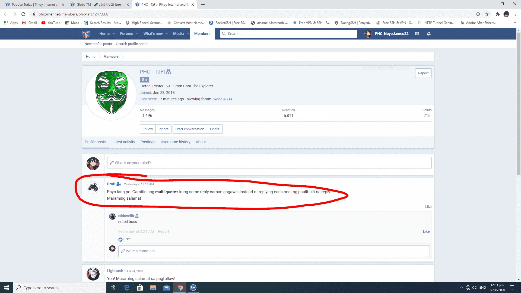Bookmark this page with star icon
The width and height of the screenshot is (521, 293).
point(487,14)
